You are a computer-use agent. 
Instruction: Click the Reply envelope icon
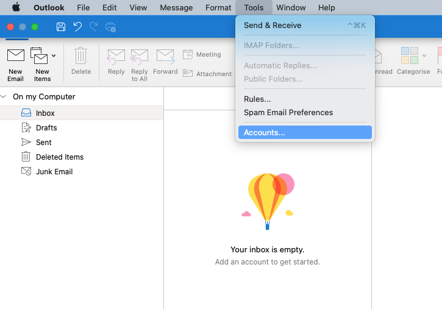(x=116, y=57)
